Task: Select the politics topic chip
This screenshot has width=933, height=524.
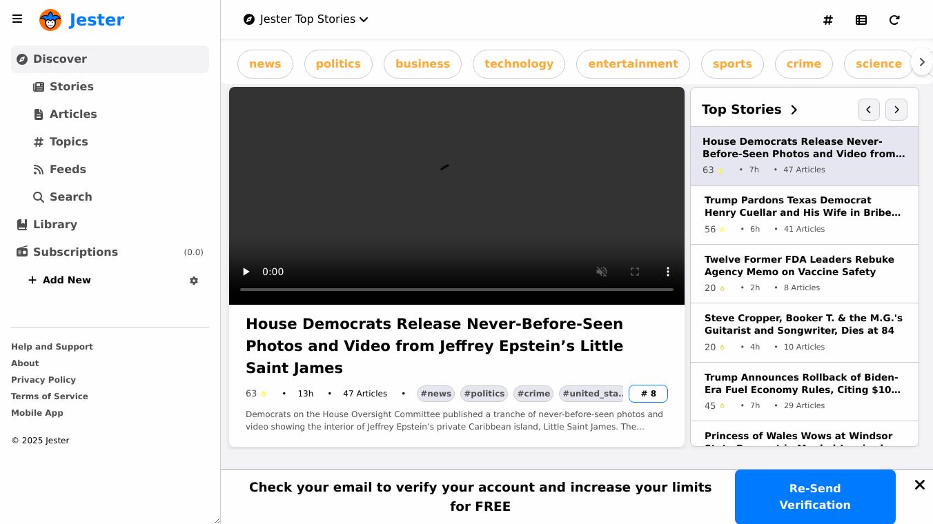Action: click(338, 64)
